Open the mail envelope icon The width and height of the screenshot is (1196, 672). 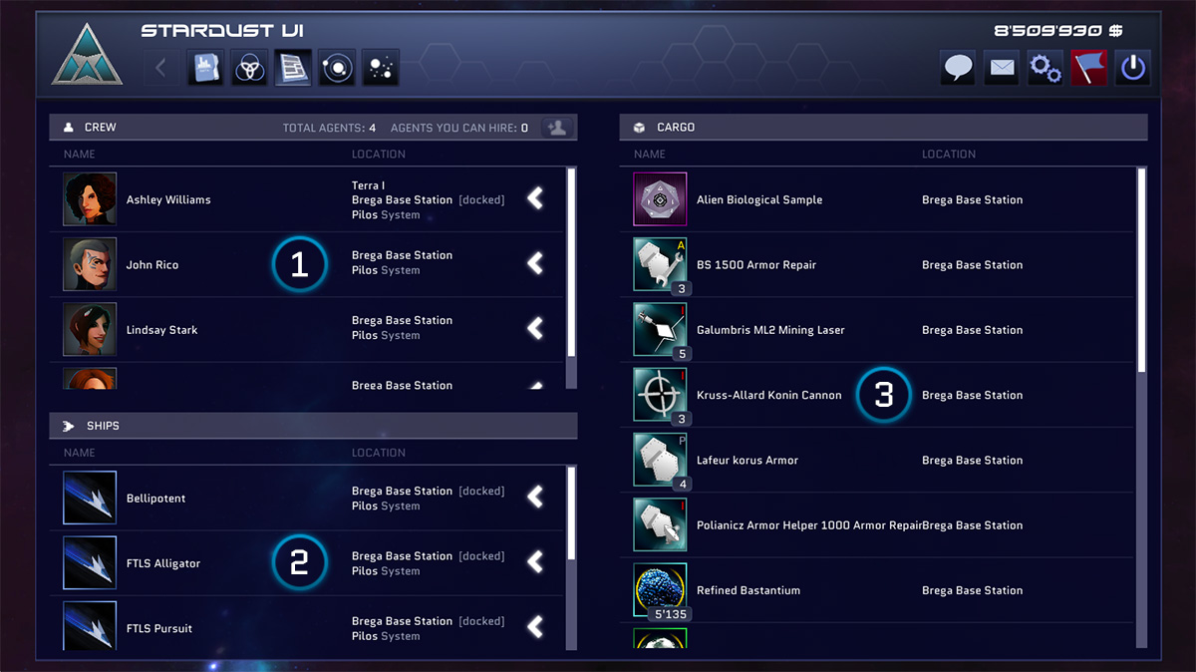coord(1001,68)
